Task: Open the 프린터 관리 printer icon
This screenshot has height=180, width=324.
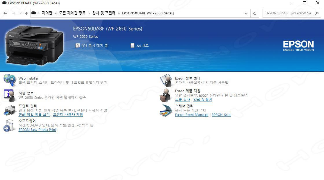Action: (9, 111)
